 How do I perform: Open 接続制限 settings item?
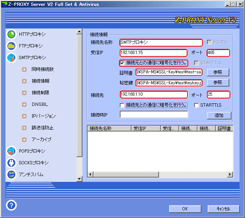[41, 92]
